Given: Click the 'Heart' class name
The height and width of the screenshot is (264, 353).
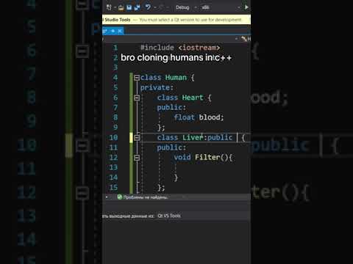Looking at the screenshot, I should pyautogui.click(x=193, y=98).
